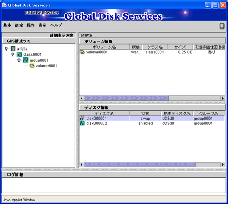Click the ログ情報 panel header

[114, 174]
